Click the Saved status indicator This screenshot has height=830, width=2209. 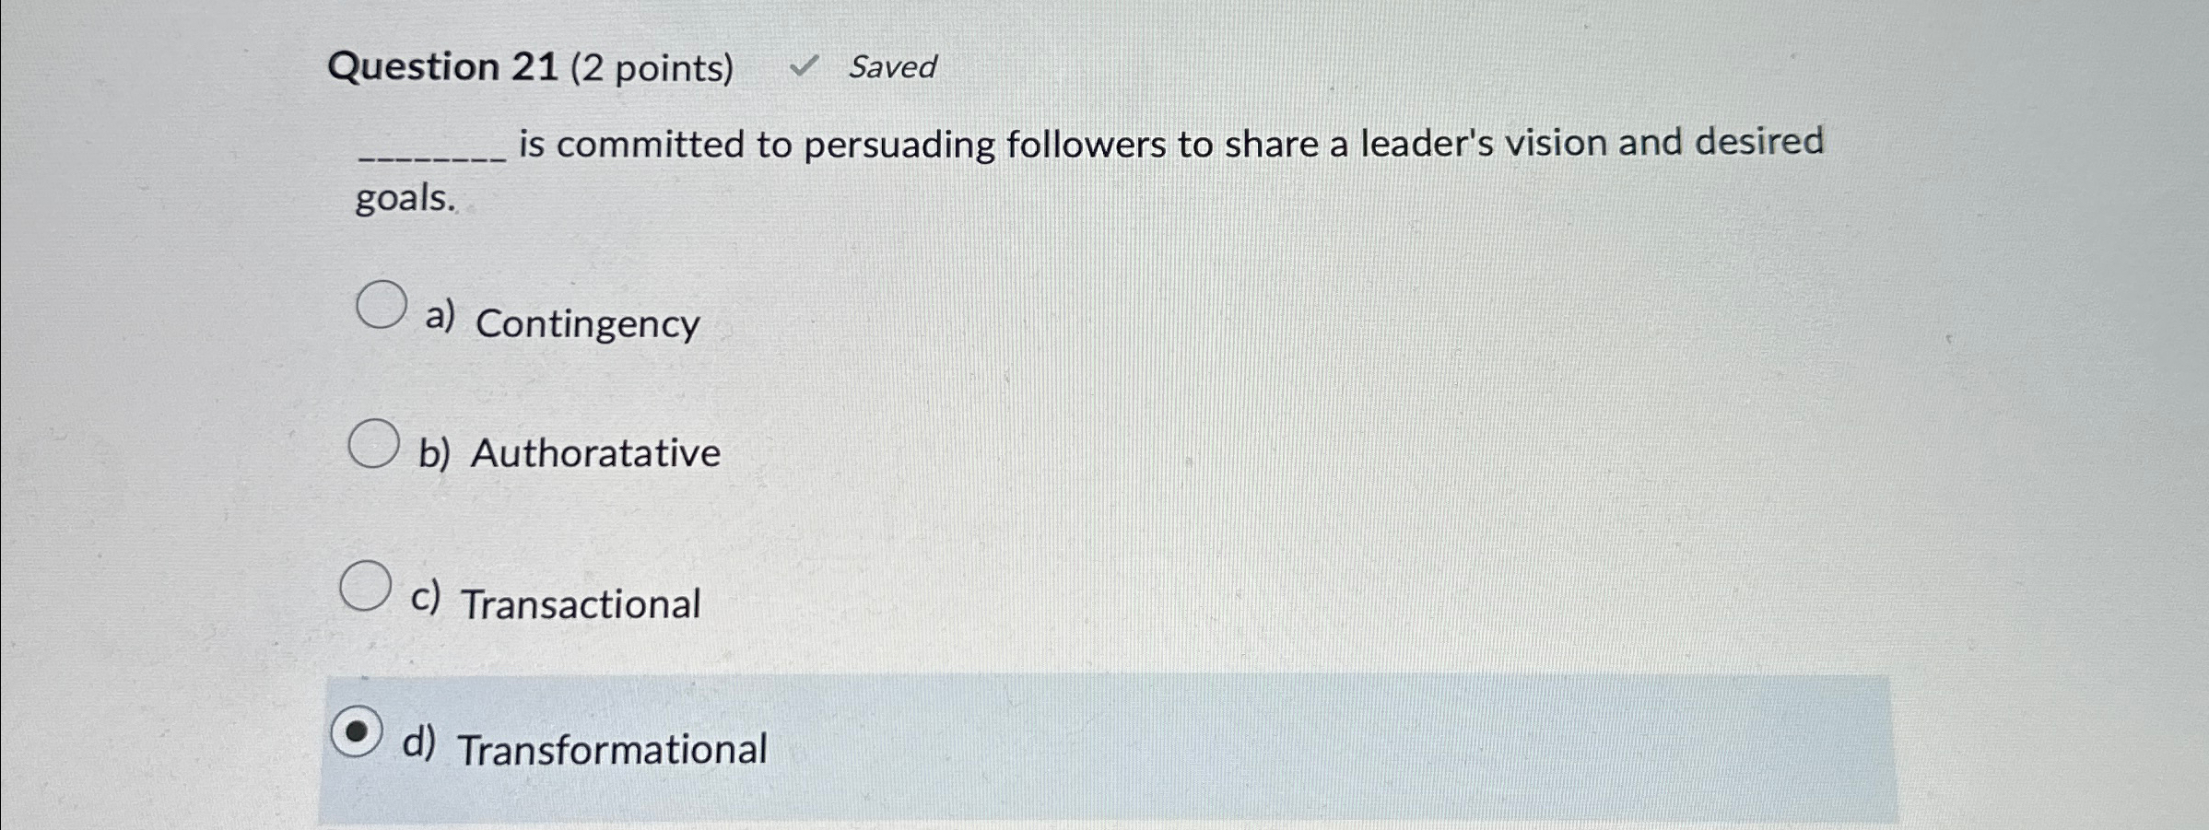point(890,67)
